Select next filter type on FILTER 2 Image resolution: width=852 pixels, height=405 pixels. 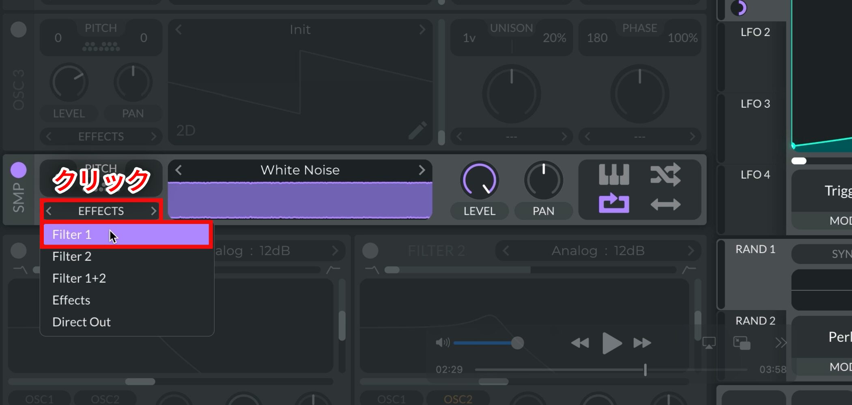691,251
